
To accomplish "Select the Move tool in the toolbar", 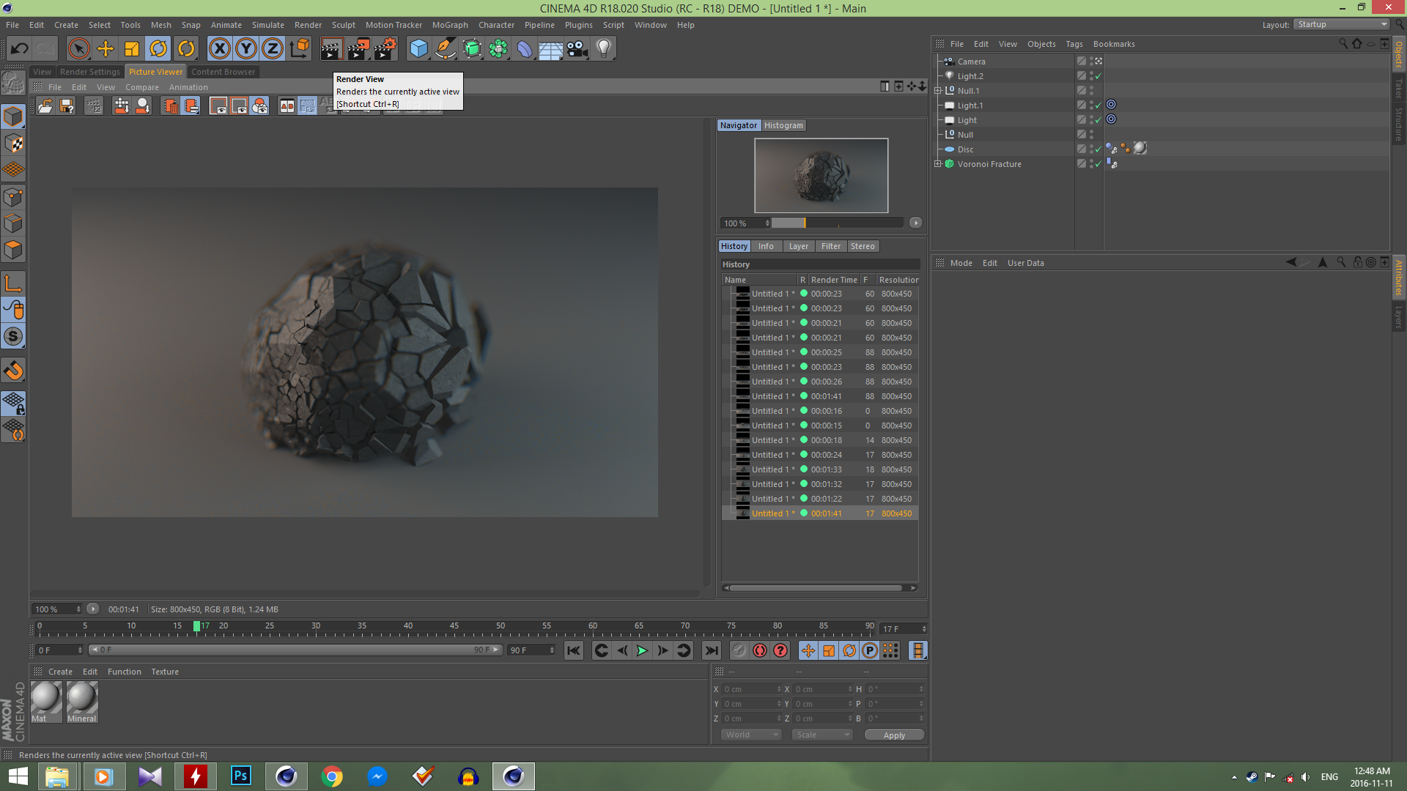I will tap(106, 48).
